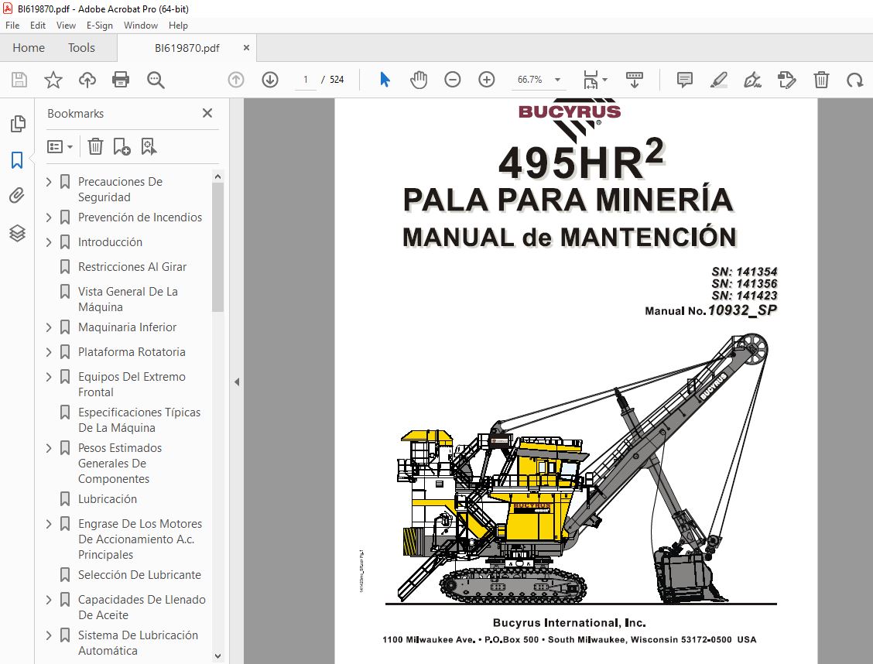
Task: Open the Window menu
Action: click(x=141, y=26)
